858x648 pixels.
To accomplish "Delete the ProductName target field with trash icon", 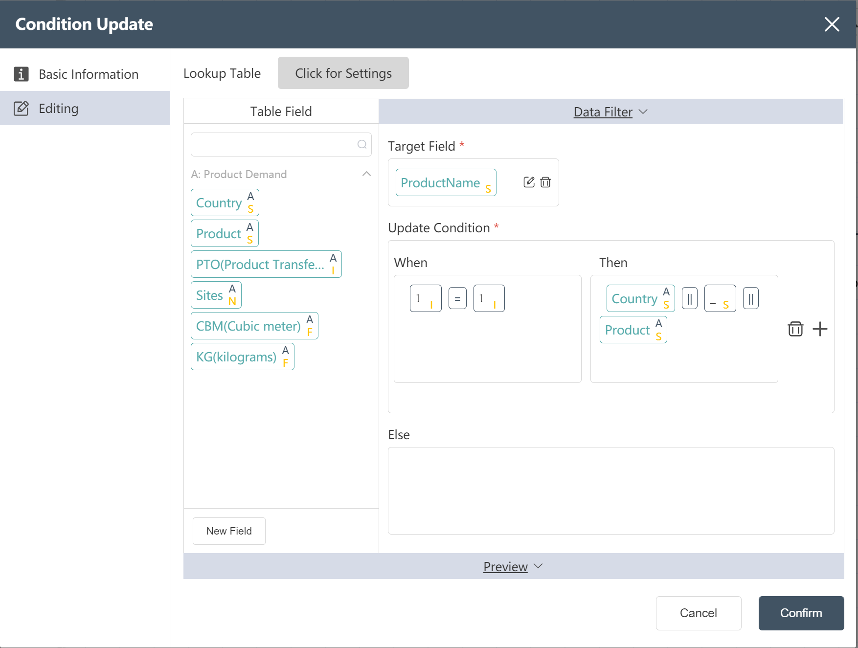I will point(545,182).
